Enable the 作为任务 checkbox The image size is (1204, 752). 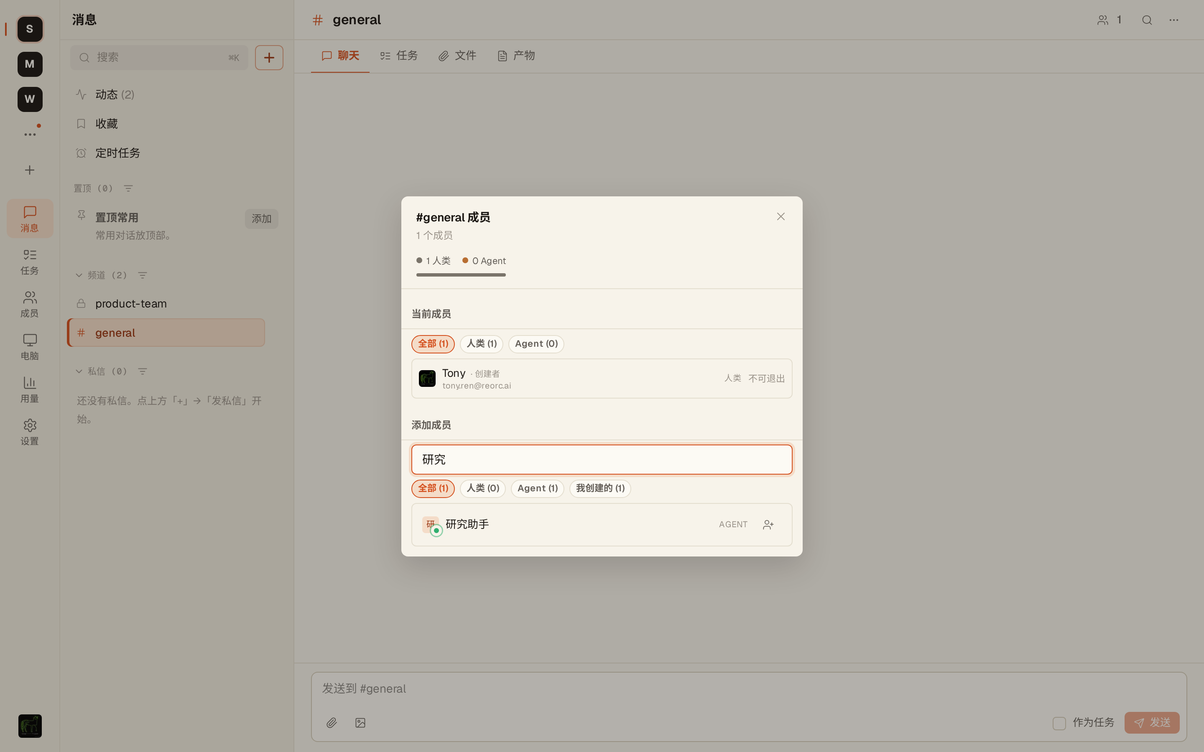[1059, 723]
